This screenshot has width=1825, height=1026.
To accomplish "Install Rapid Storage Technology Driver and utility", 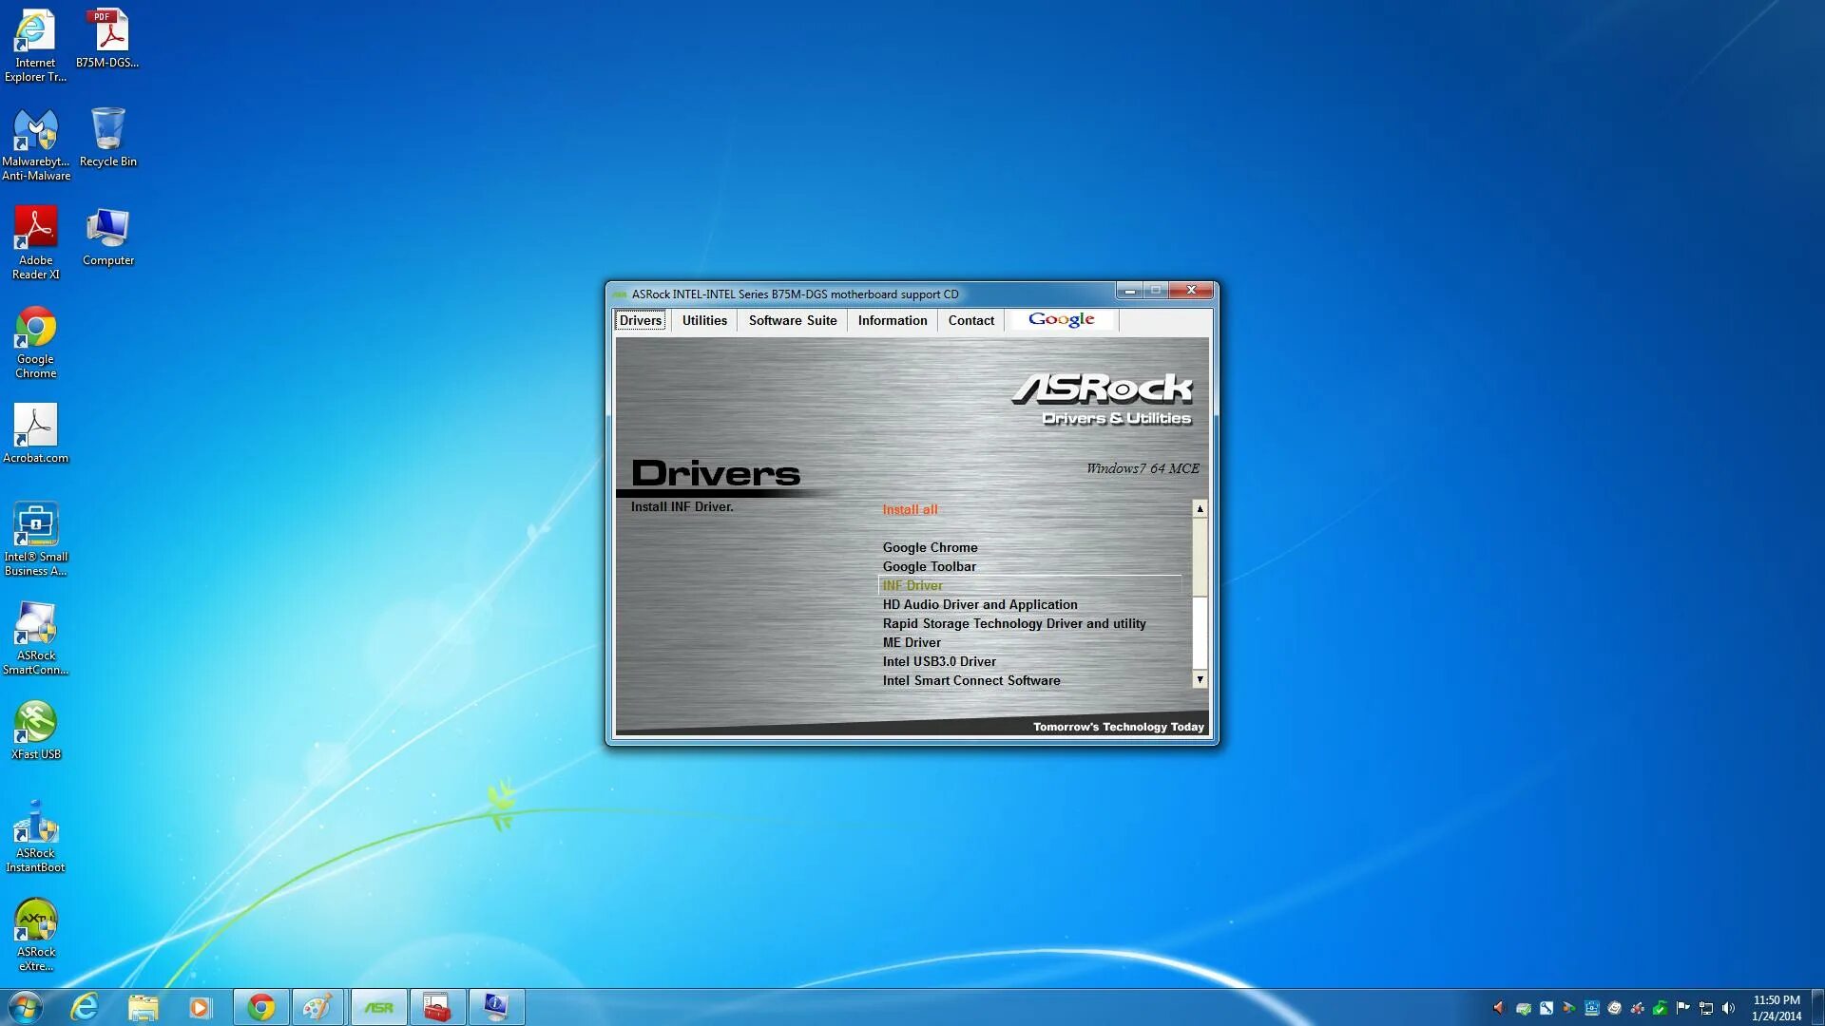I will click(x=1014, y=623).
